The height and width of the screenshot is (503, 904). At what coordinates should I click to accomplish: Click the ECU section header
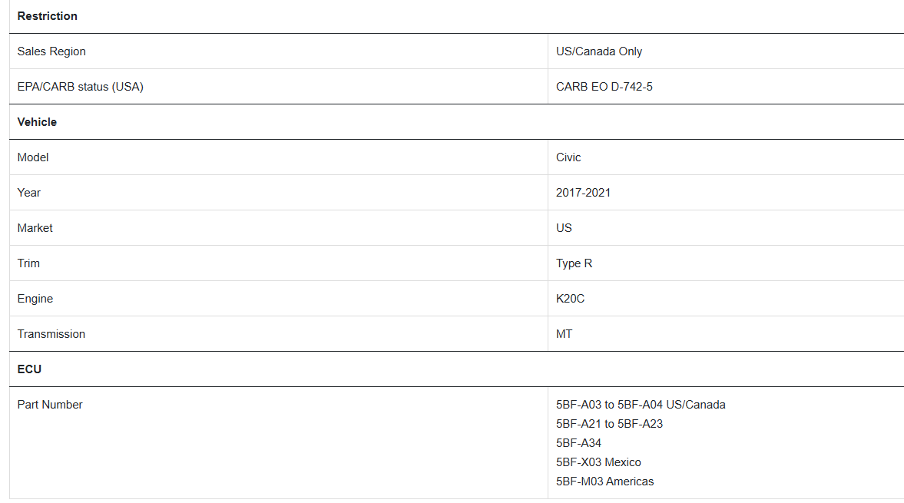click(x=29, y=369)
